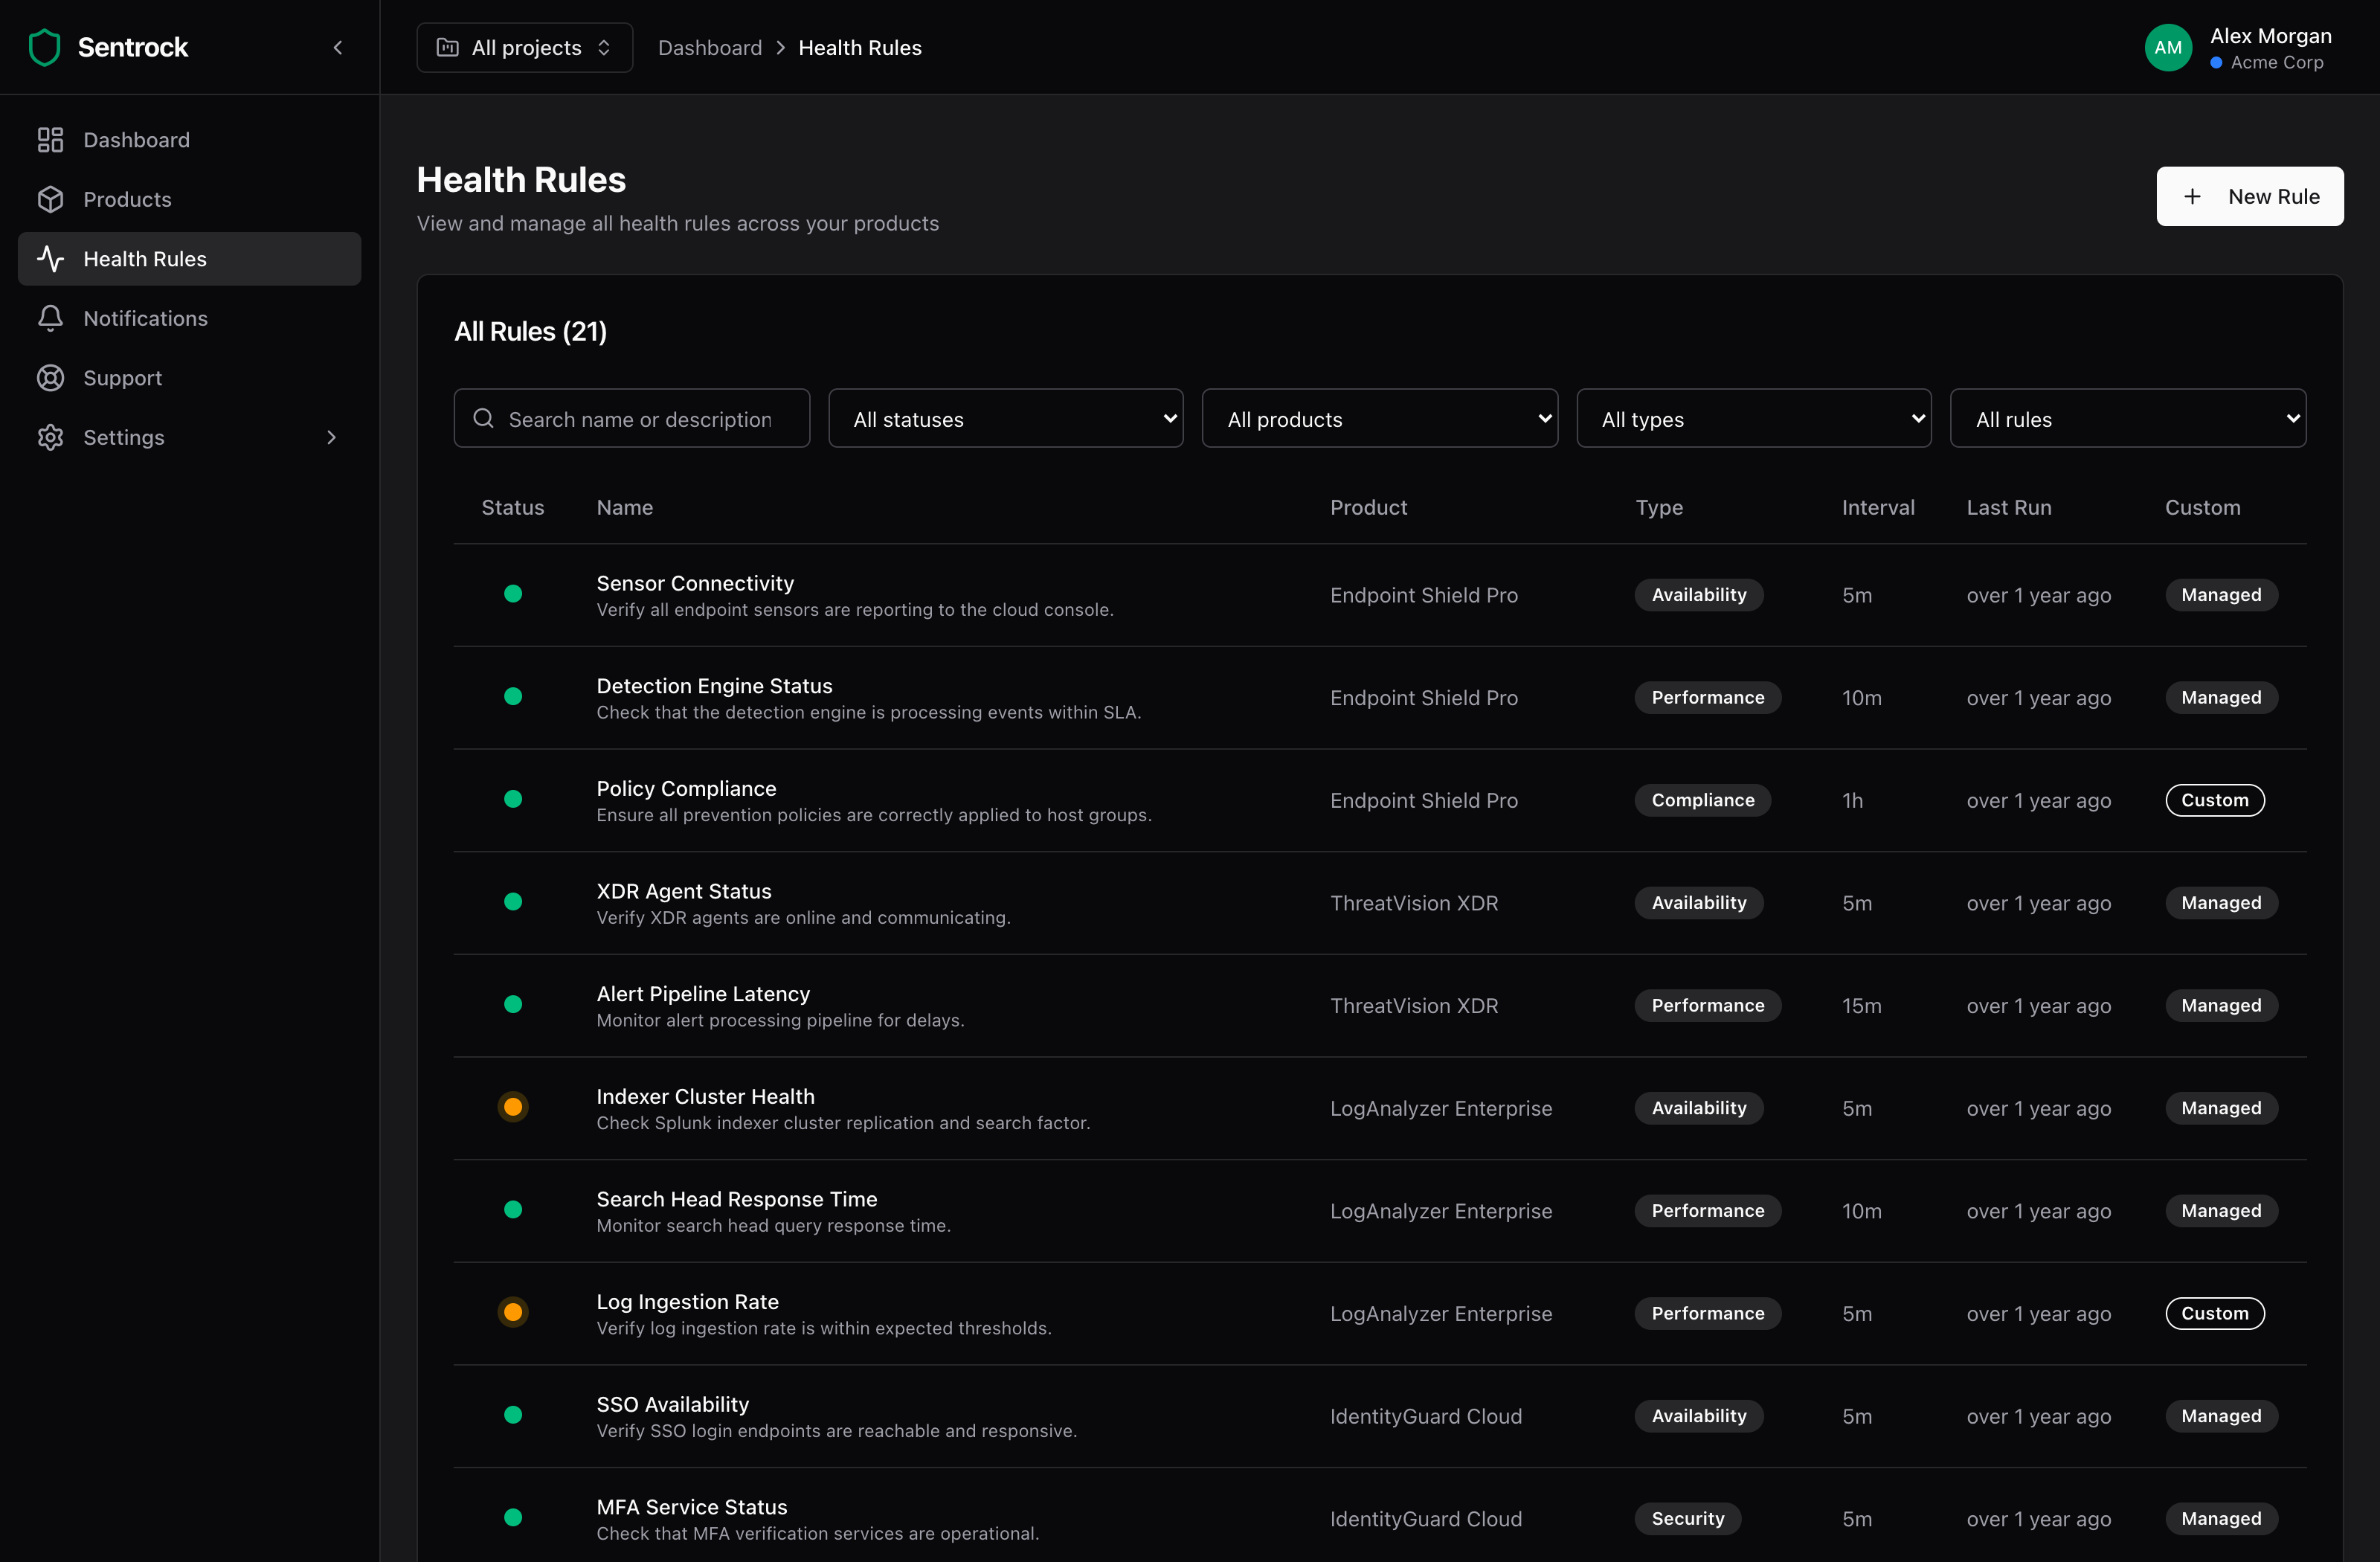The width and height of the screenshot is (2380, 1562).
Task: Click the green status dot for MFA Service Status
Action: point(513,1518)
